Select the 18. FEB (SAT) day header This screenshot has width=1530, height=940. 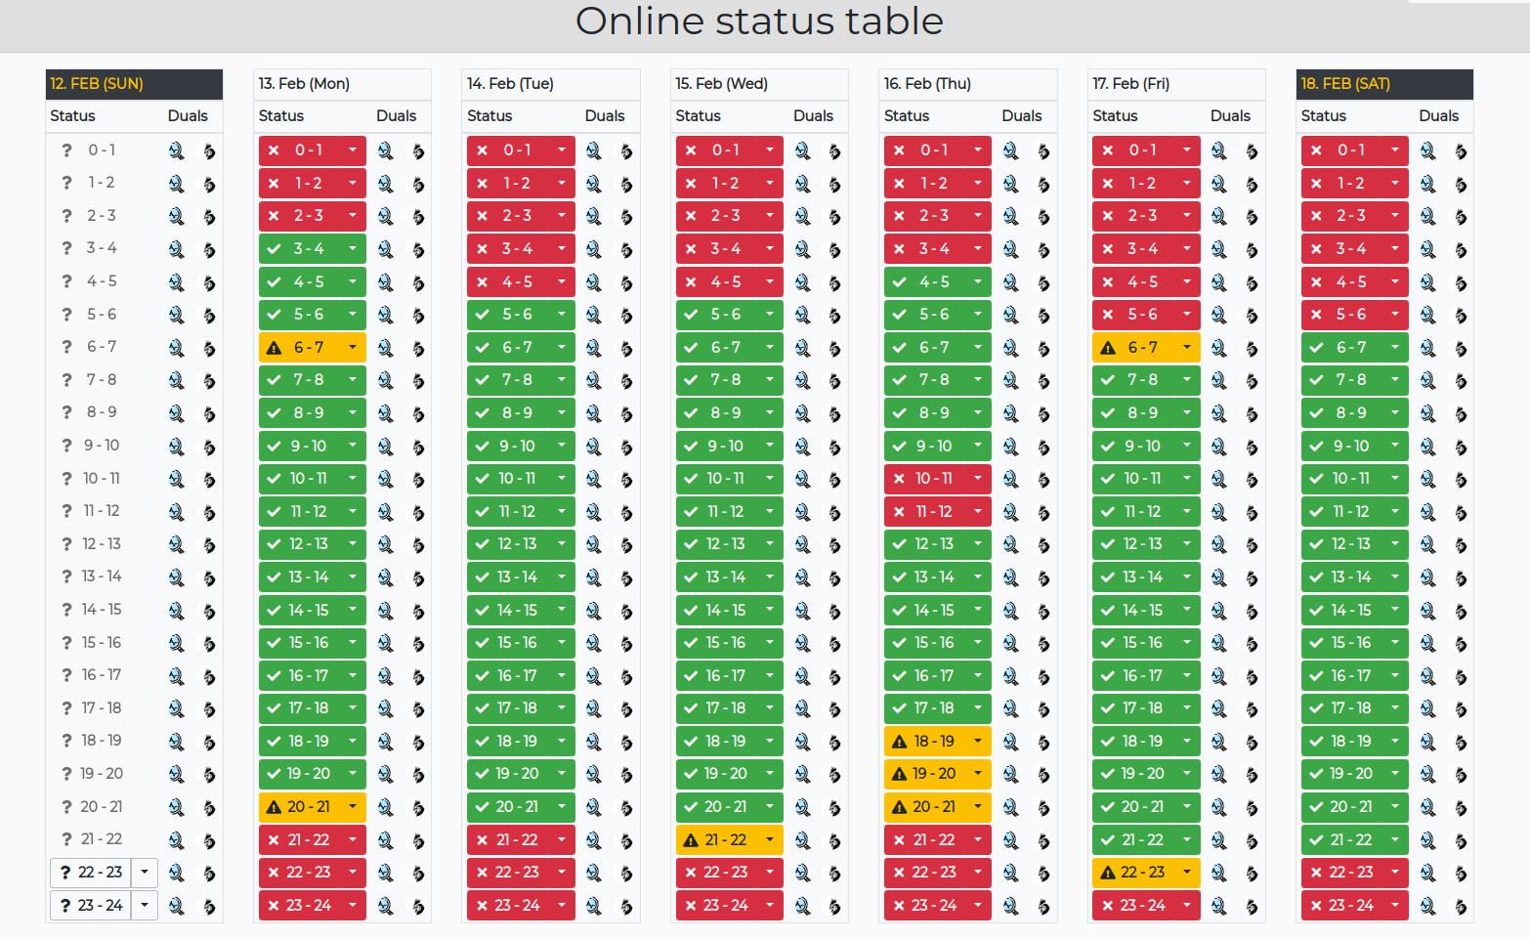1384,84
